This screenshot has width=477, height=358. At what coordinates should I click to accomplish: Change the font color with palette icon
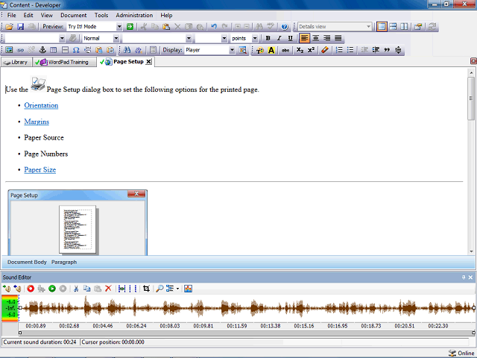pos(260,50)
